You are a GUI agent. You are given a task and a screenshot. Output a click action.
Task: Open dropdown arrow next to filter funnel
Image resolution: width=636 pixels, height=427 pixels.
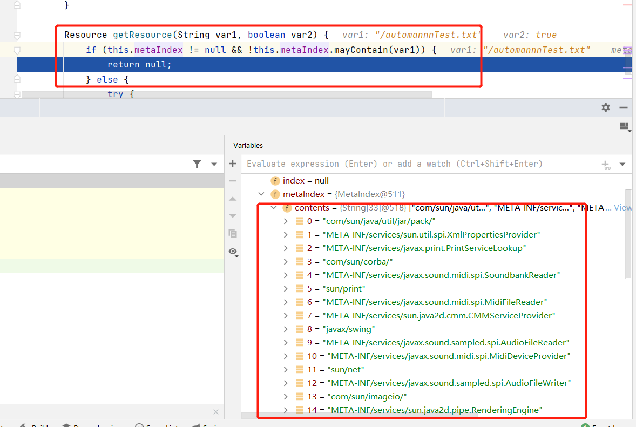click(214, 164)
